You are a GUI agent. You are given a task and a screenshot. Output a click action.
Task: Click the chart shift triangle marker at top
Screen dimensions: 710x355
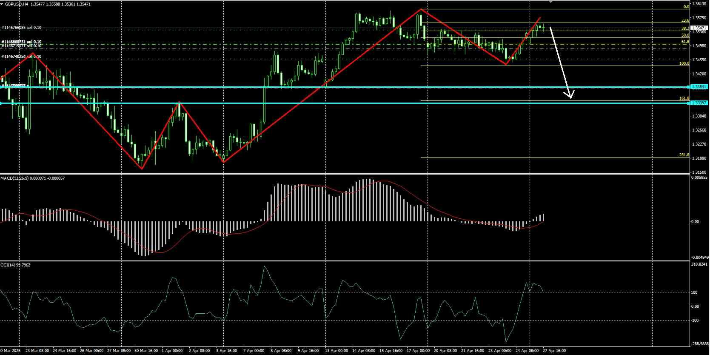pos(551,2)
